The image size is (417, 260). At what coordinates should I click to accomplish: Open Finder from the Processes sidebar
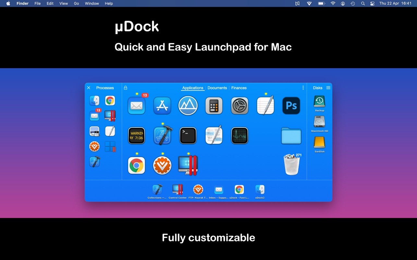[94, 101]
